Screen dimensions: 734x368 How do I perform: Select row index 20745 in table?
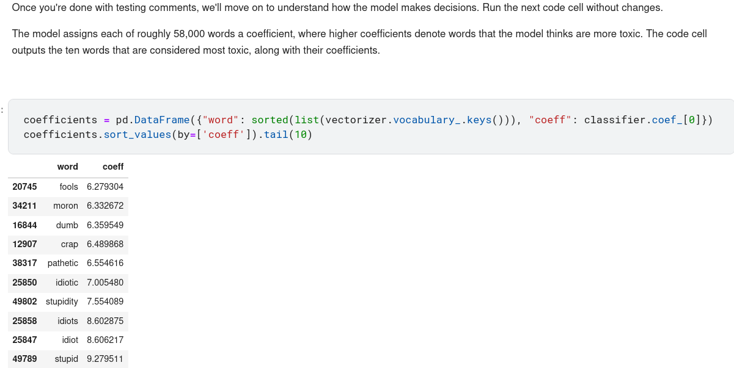pos(24,187)
